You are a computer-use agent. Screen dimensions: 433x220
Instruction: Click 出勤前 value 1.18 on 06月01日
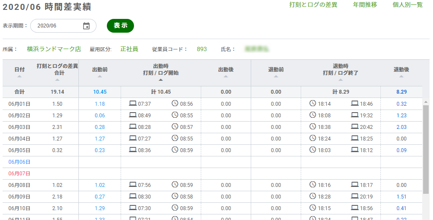click(x=100, y=104)
